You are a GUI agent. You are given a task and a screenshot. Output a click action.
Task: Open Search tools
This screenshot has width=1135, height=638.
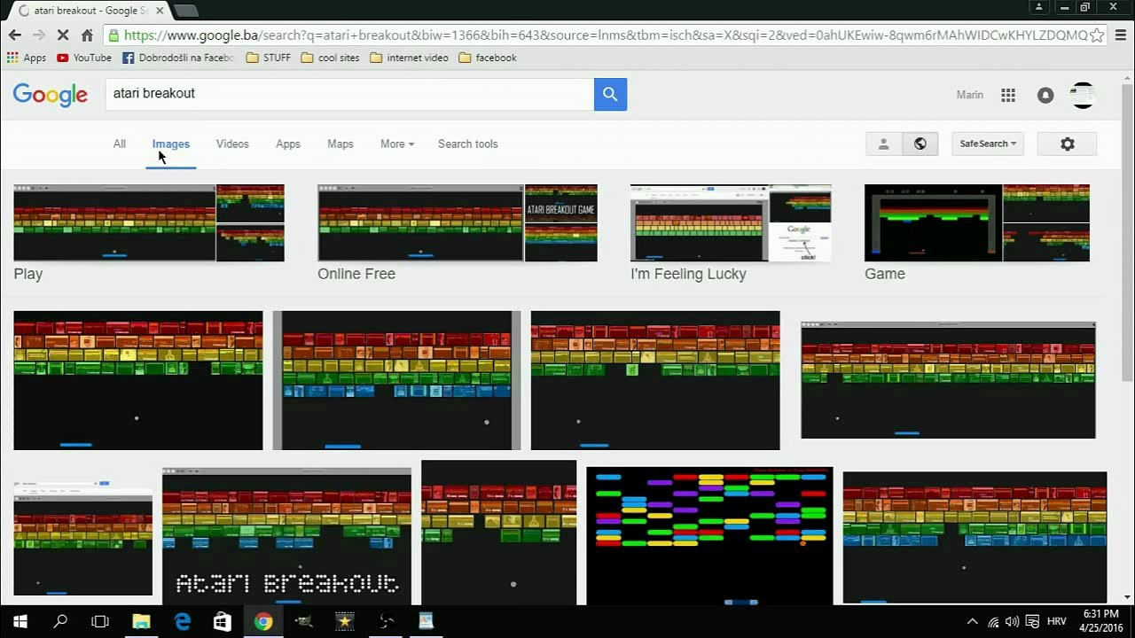pos(468,144)
